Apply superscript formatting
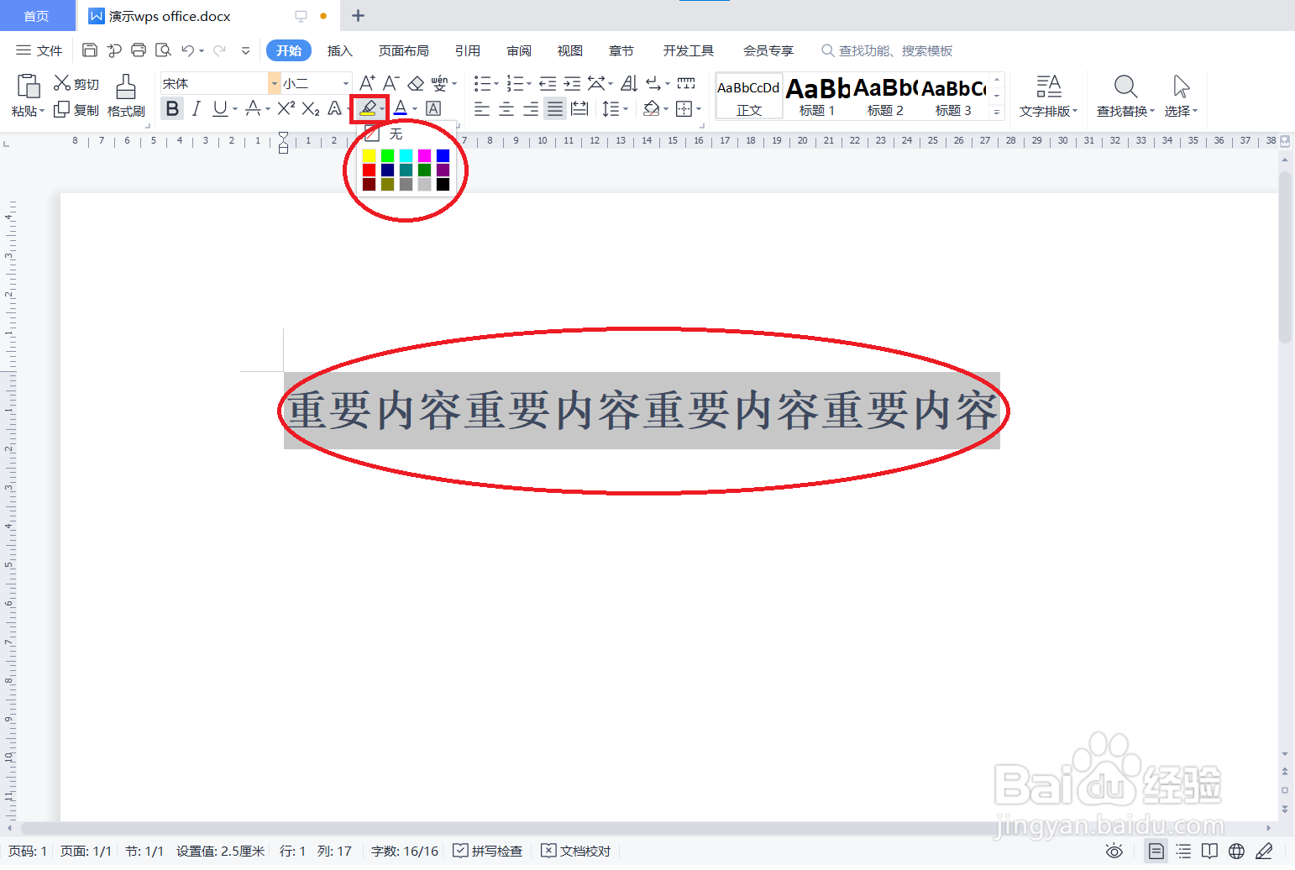1295x870 pixels. pos(285,108)
